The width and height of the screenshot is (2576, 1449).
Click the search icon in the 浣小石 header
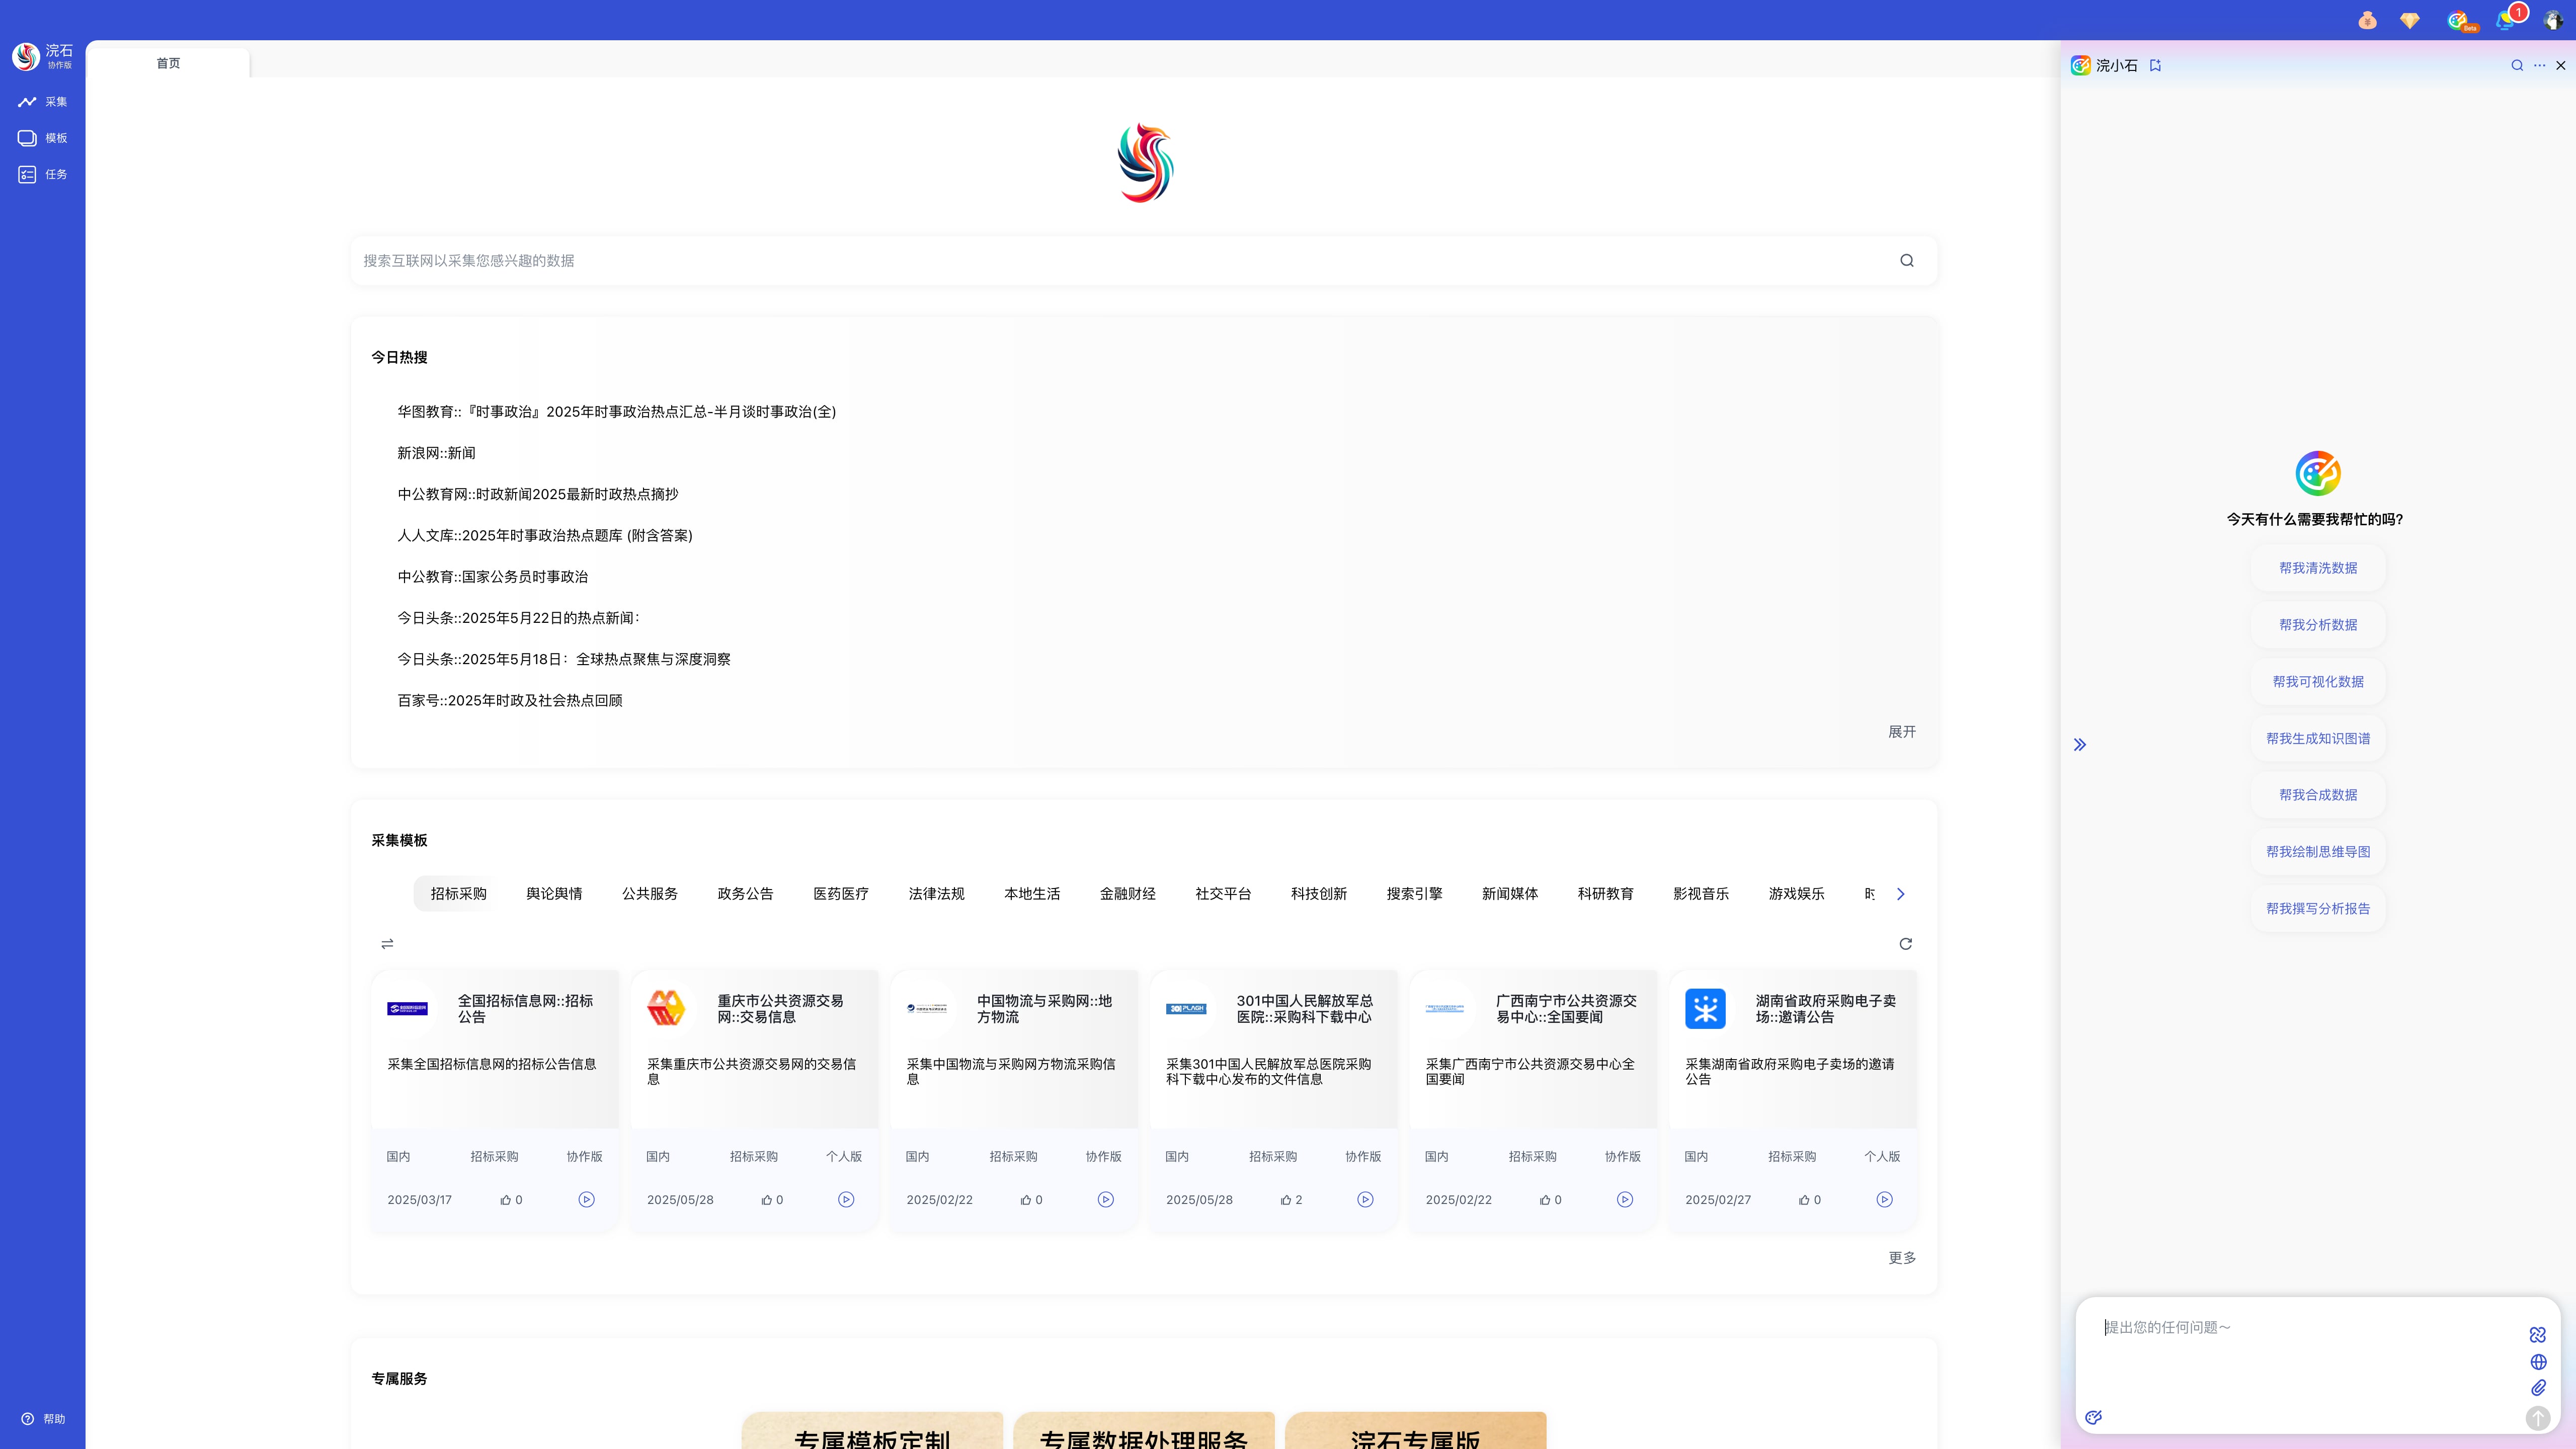[x=2517, y=65]
